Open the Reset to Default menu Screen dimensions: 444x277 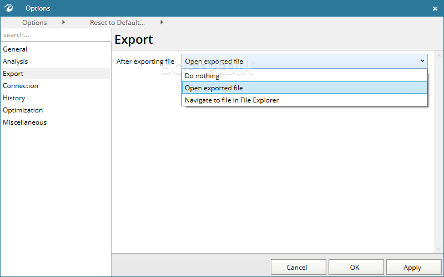[x=117, y=23]
